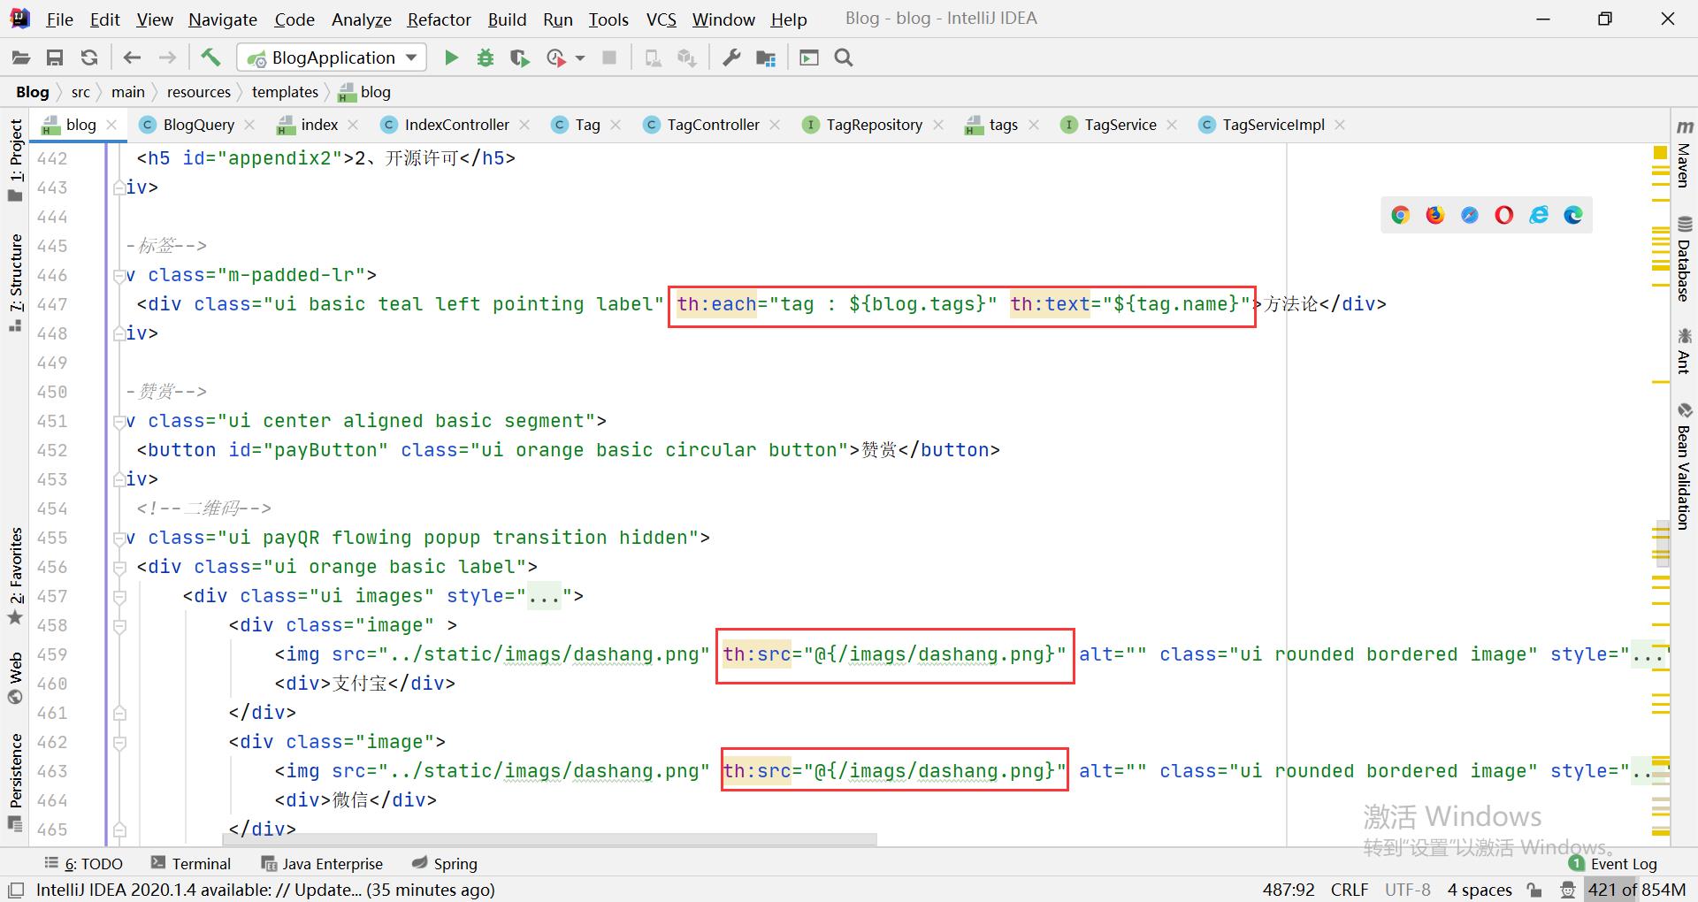Toggle the Web tool window
Screen dimensions: 1698x902
16,677
